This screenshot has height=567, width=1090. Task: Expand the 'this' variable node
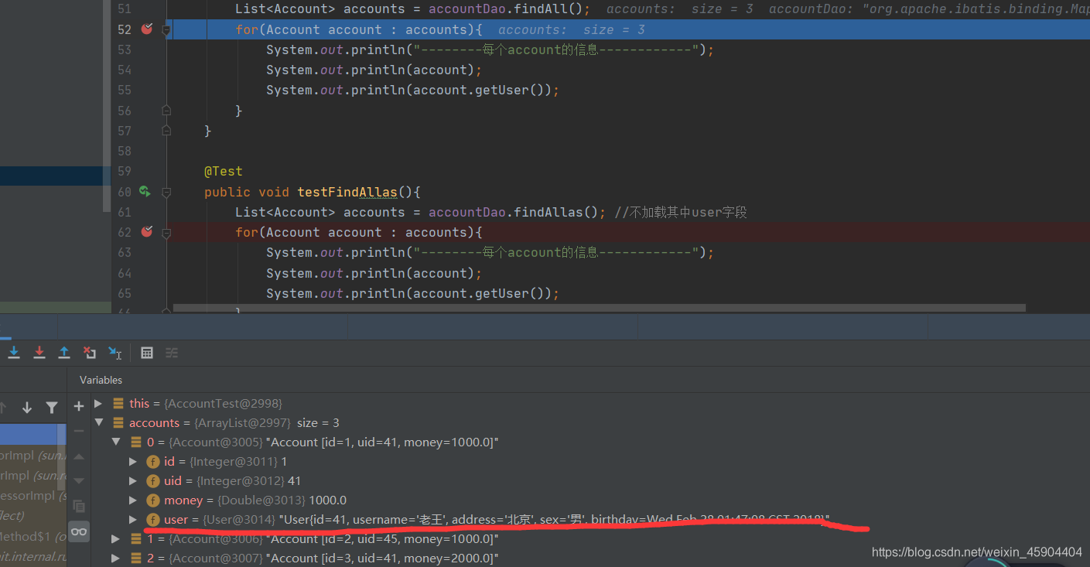[98, 403]
